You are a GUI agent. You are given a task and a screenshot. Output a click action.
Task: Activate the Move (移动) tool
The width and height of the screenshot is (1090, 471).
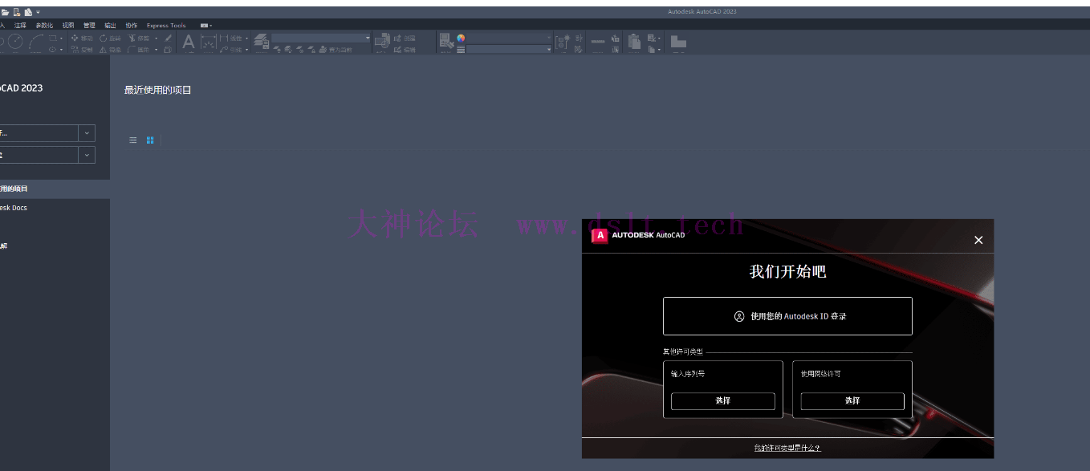tap(82, 38)
